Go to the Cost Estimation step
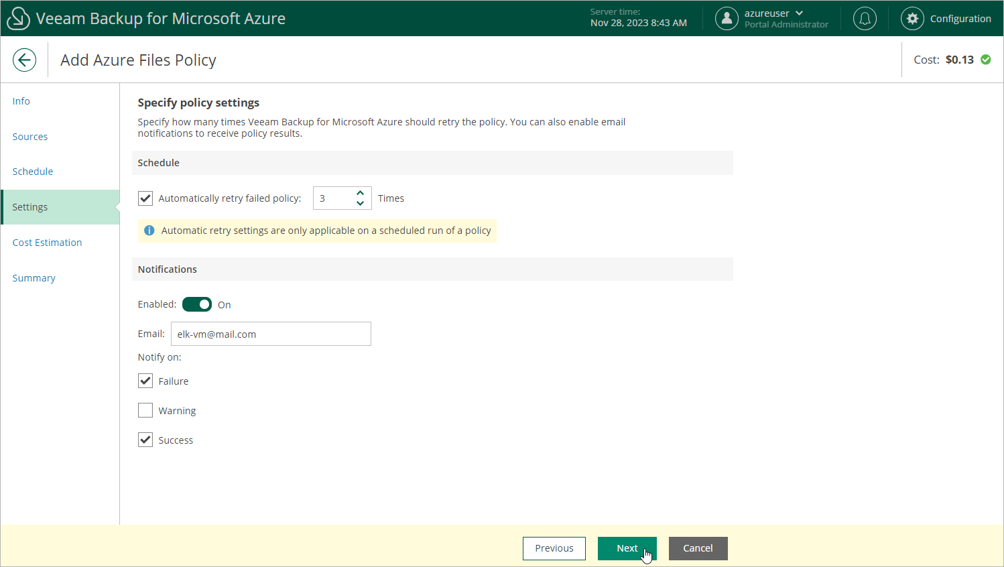This screenshot has height=567, width=1004. pos(48,243)
